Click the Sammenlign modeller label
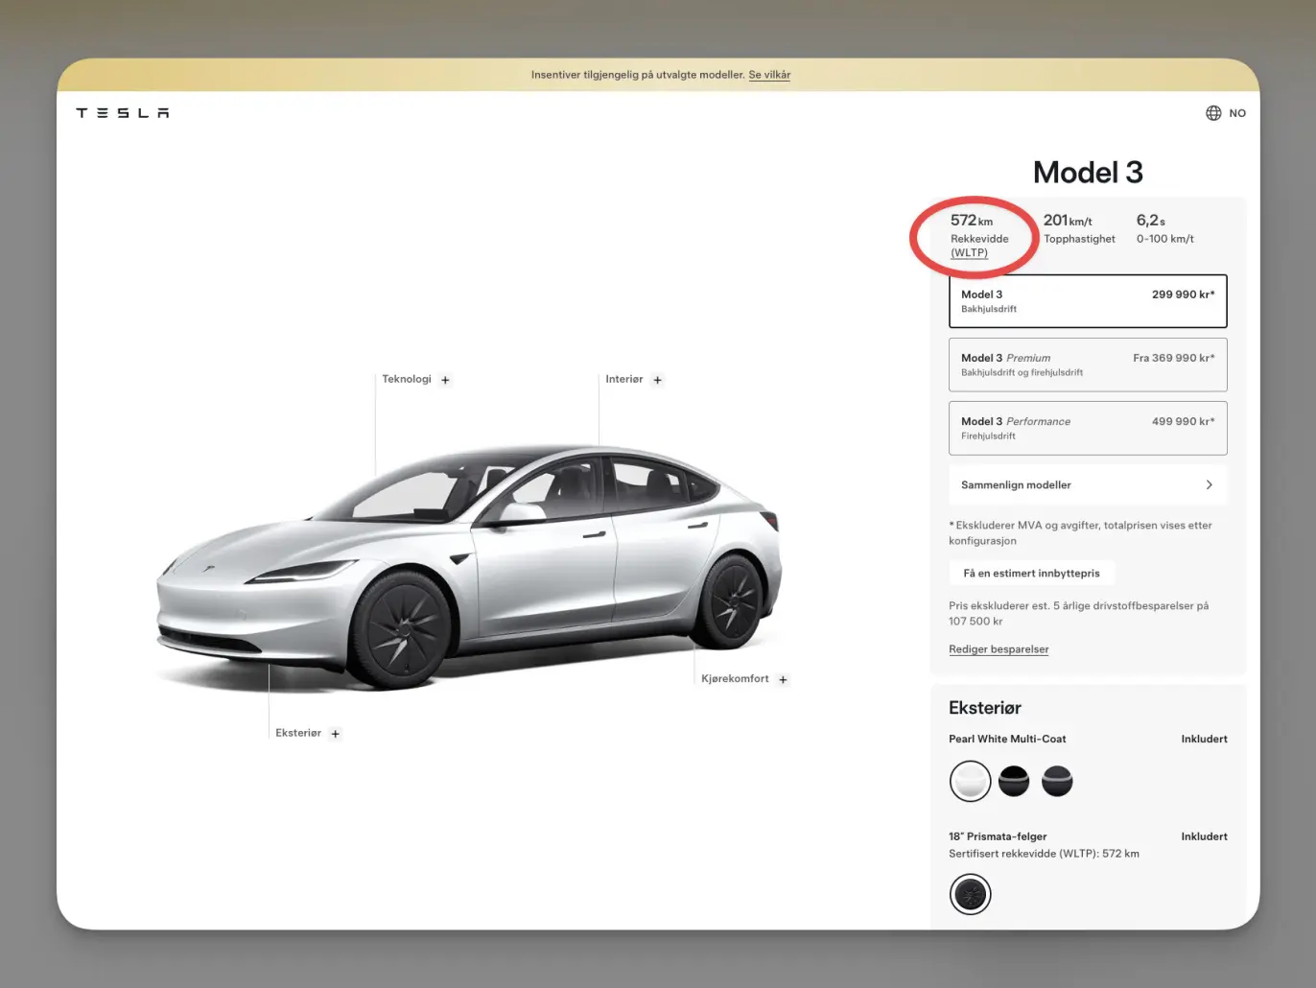The width and height of the screenshot is (1316, 988). (x=1016, y=485)
